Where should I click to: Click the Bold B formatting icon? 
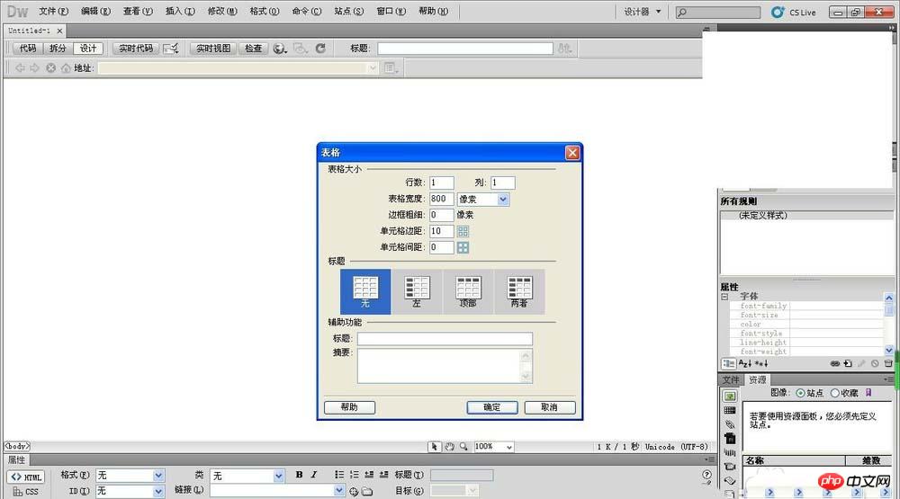click(x=300, y=475)
